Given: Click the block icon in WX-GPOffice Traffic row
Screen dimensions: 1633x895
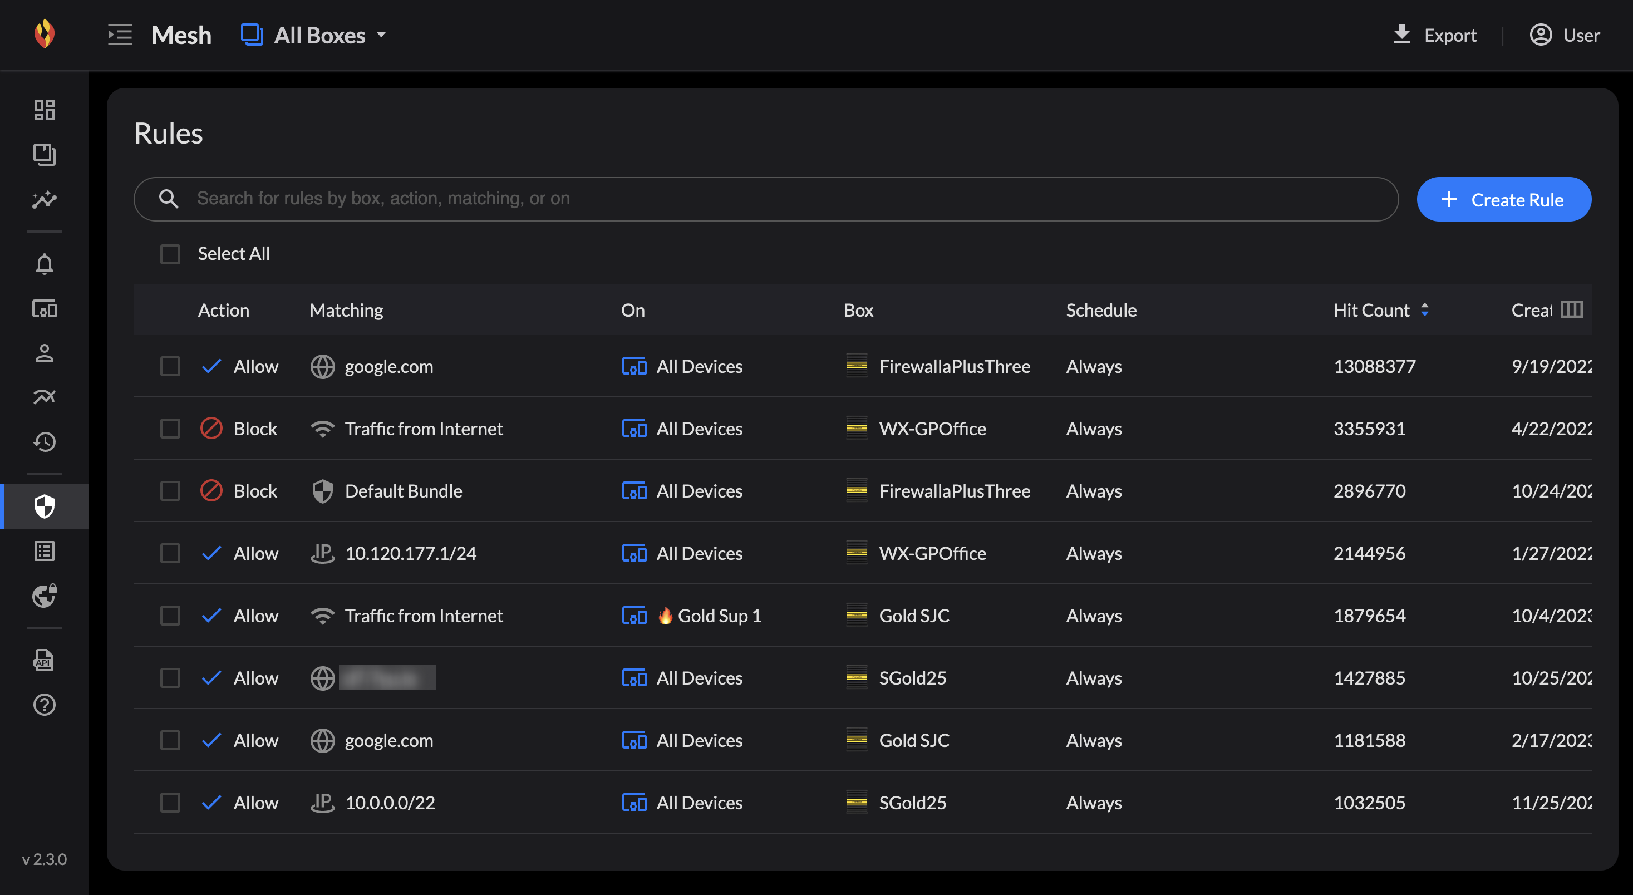Looking at the screenshot, I should tap(211, 429).
